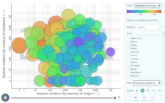The image size is (165, 103).
Task: Click the Bubbles search field
Action: click(148, 27)
